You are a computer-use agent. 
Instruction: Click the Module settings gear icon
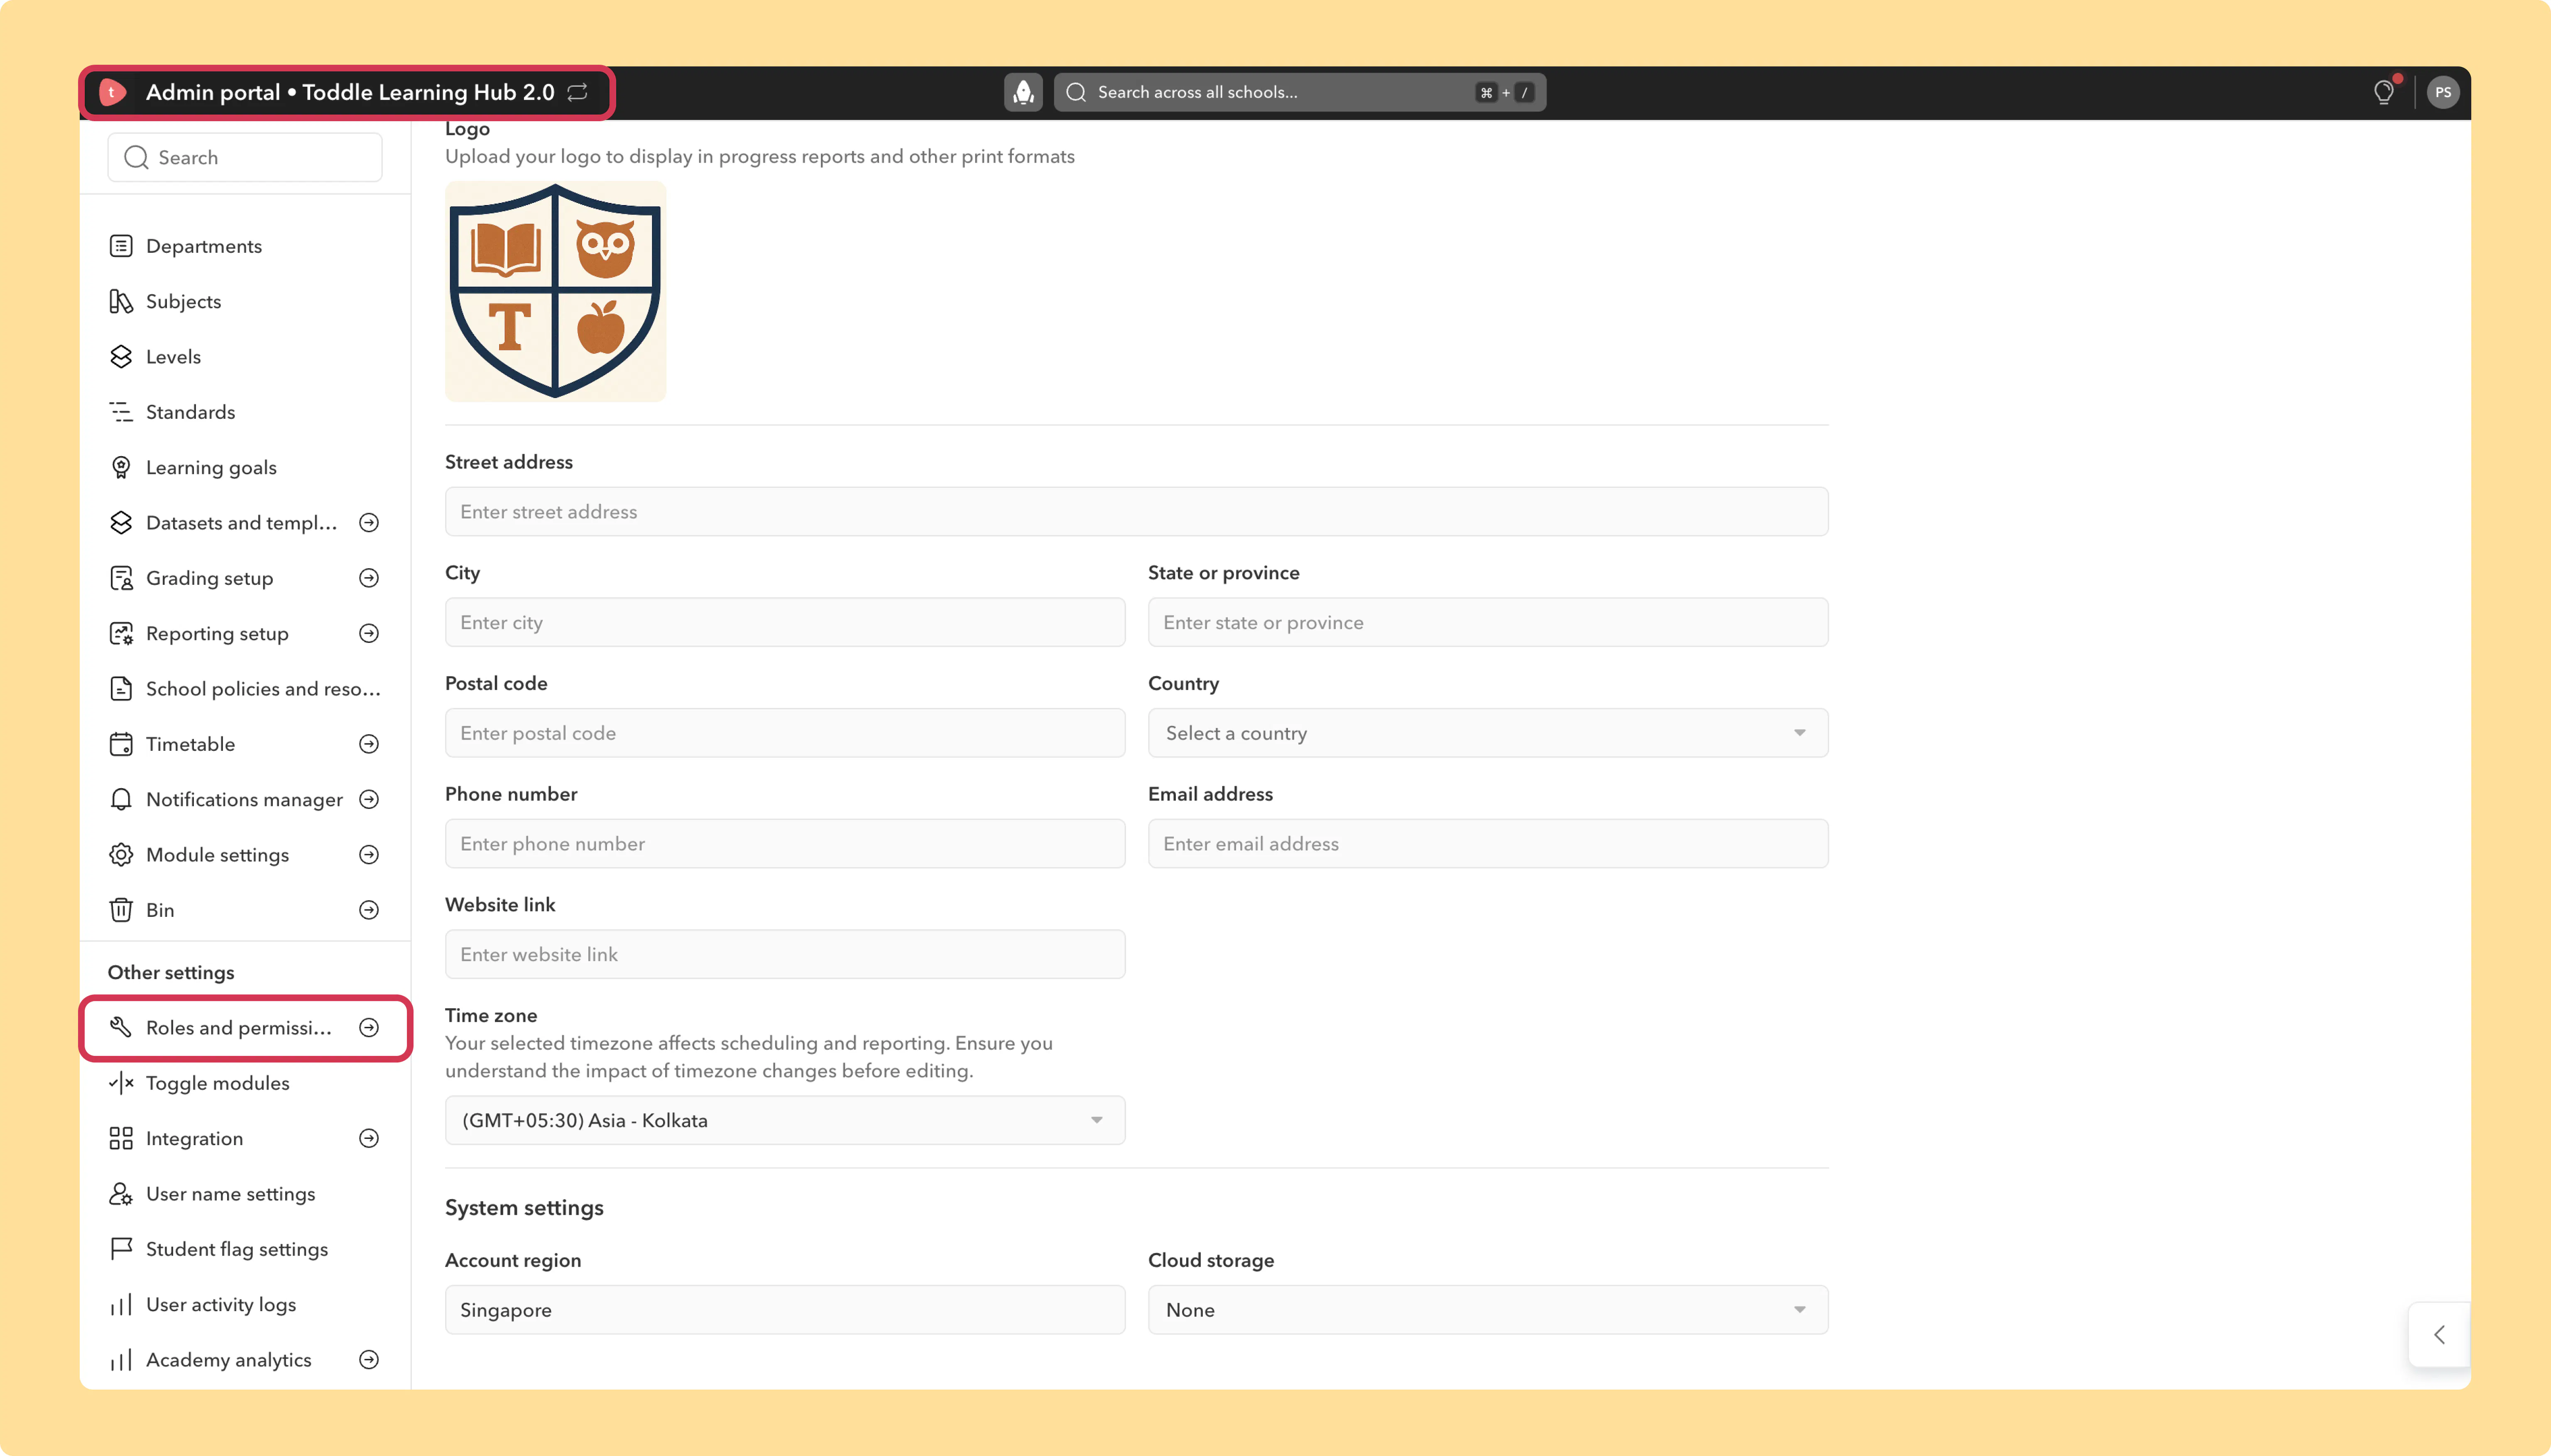point(121,855)
